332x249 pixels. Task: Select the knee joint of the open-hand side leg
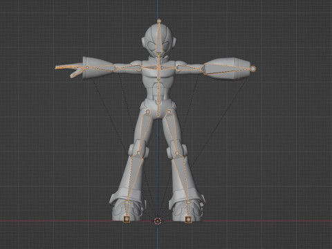(139, 153)
